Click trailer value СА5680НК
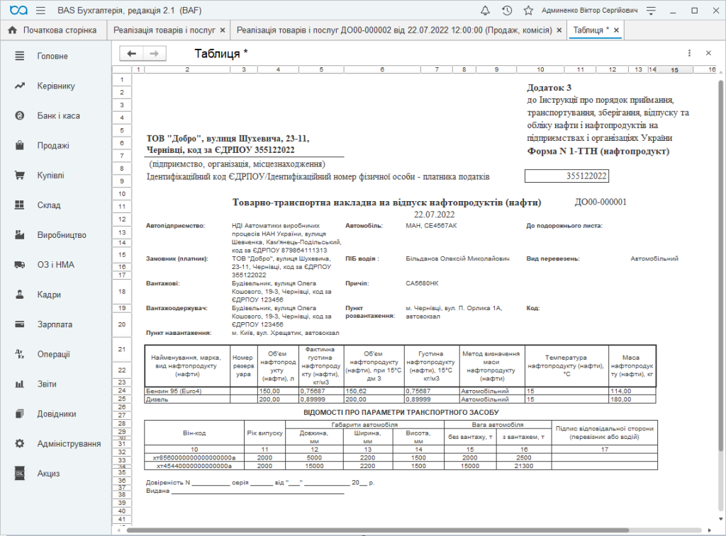Viewport: 726px width, 536px height. [422, 283]
